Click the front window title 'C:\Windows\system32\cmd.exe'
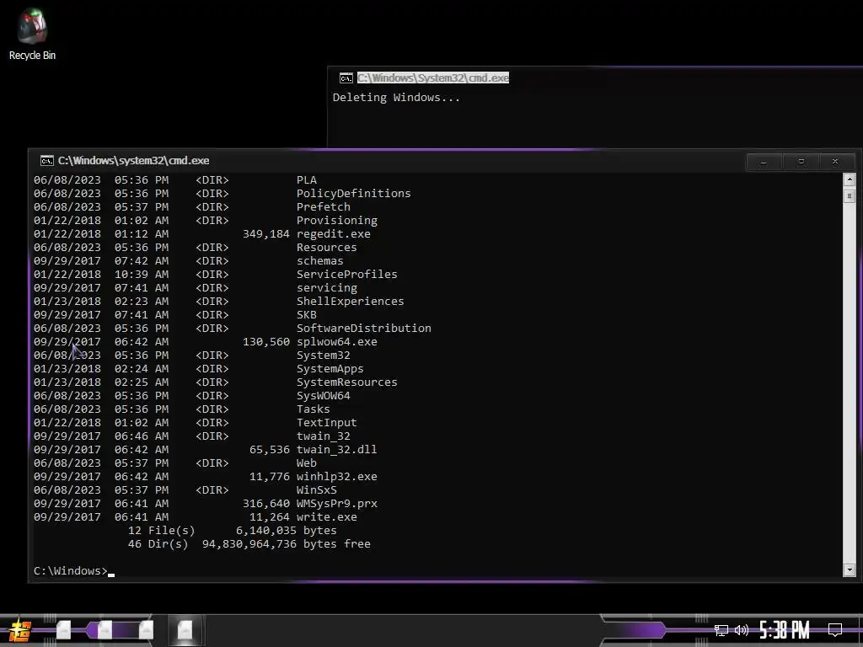Viewport: 863px width, 647px height. [x=134, y=161]
